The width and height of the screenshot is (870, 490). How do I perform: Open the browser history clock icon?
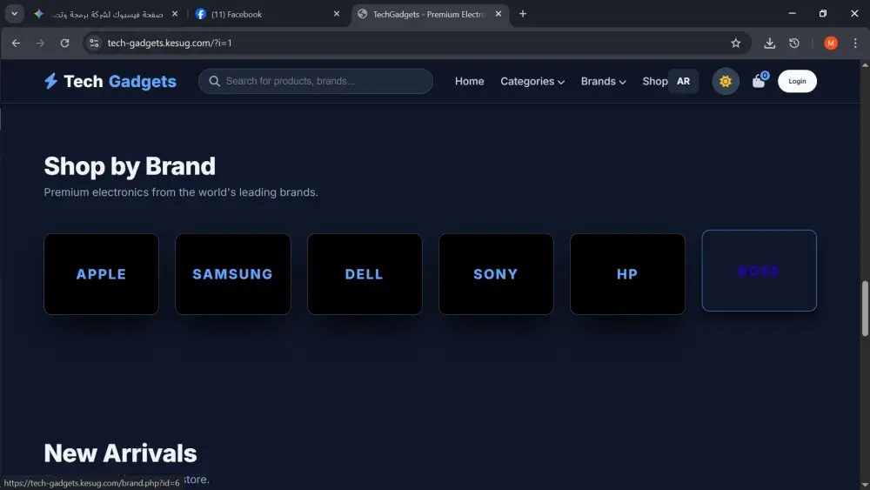point(794,43)
